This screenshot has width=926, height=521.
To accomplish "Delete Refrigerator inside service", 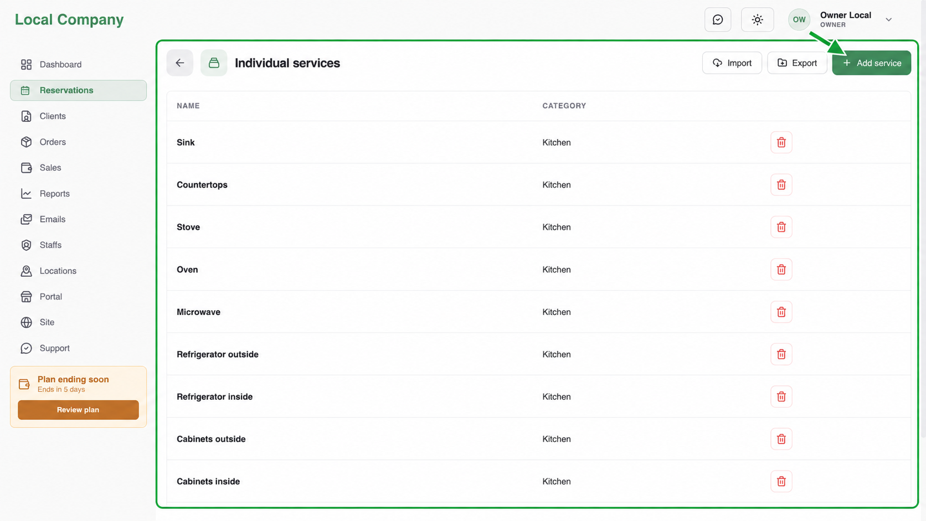I will point(781,396).
